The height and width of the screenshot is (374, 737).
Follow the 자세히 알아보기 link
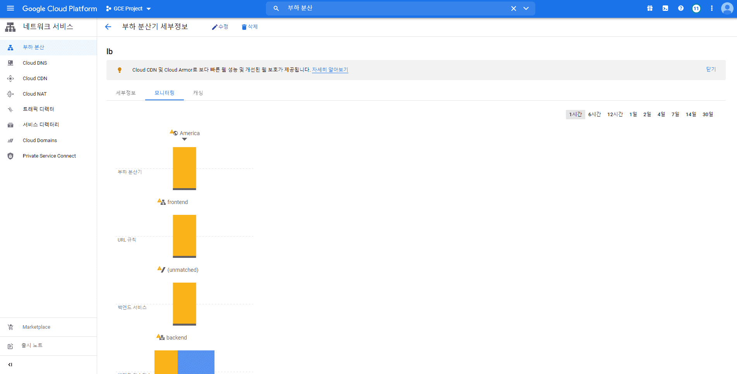coord(330,70)
